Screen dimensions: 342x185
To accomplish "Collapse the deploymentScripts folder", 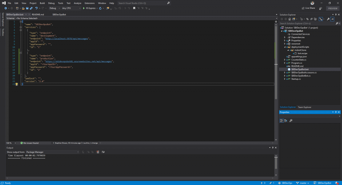I will coord(285,47).
